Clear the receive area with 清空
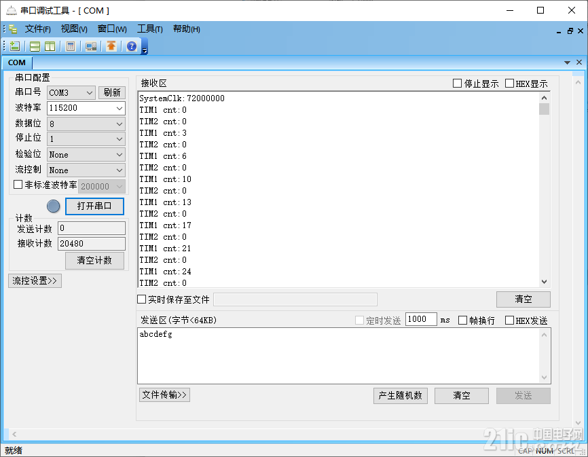The height and width of the screenshot is (457, 588). pyautogui.click(x=523, y=299)
